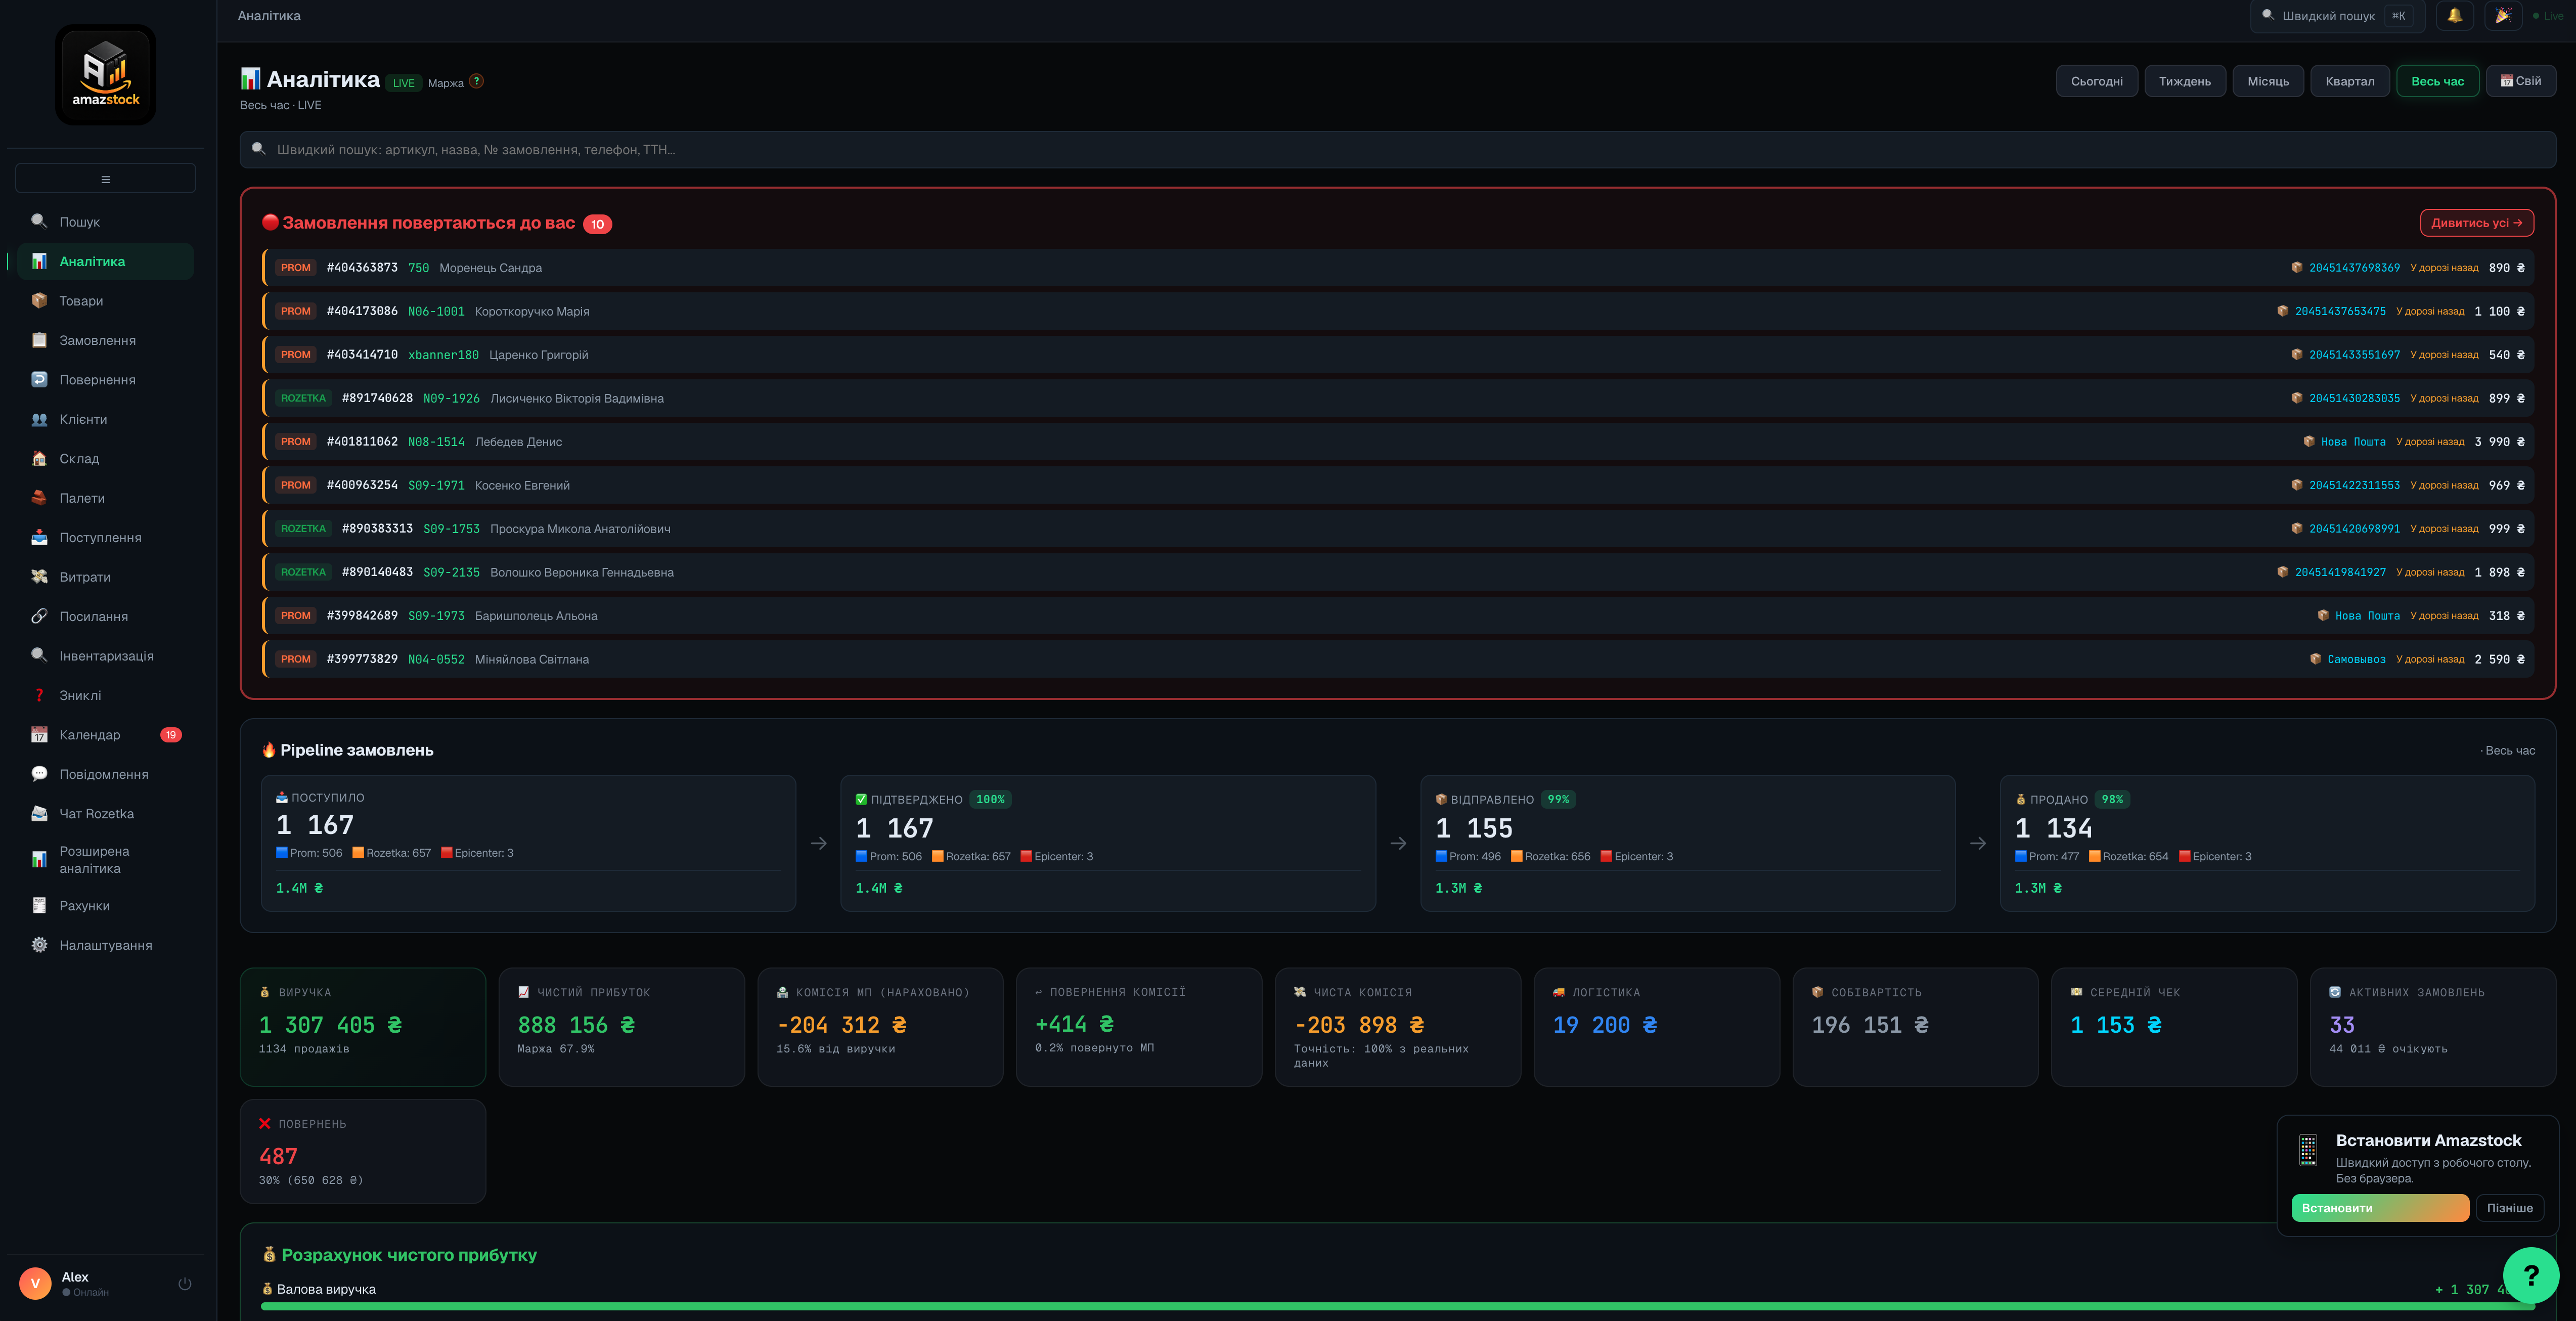Click the Налаштування gear icon
Screen dimensions: 2576x1321
(39, 945)
